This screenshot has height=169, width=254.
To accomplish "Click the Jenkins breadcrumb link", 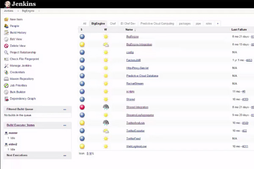I will click(8, 11).
